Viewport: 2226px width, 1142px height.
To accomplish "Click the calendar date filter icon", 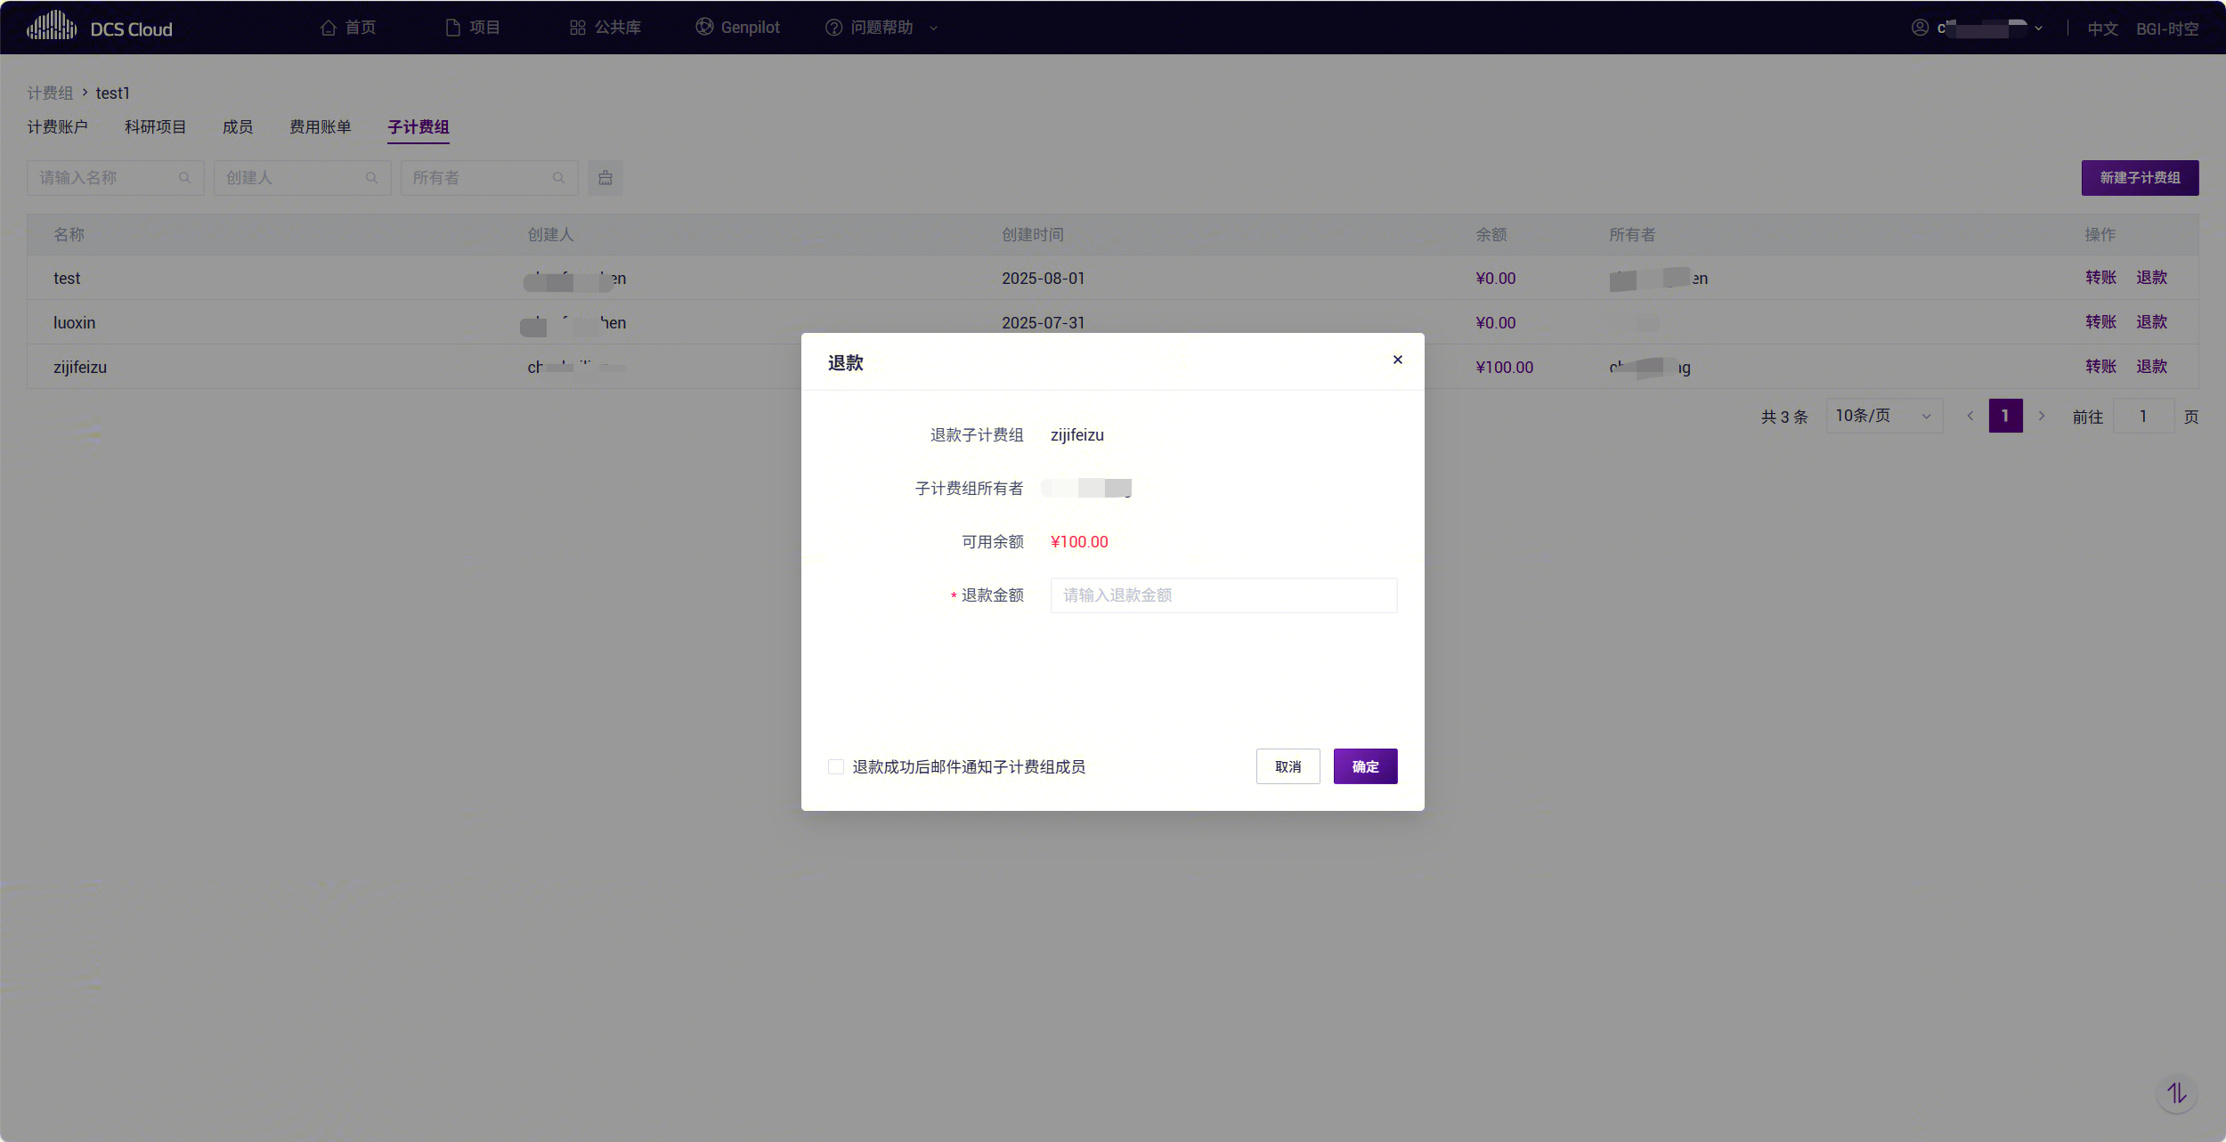I will point(605,178).
